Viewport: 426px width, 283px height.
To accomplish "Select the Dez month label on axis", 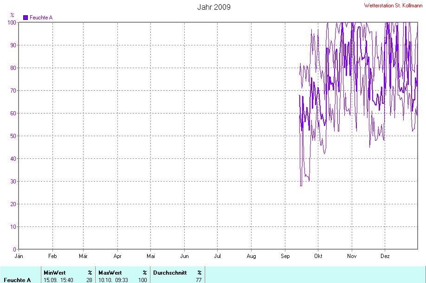I will point(385,256).
